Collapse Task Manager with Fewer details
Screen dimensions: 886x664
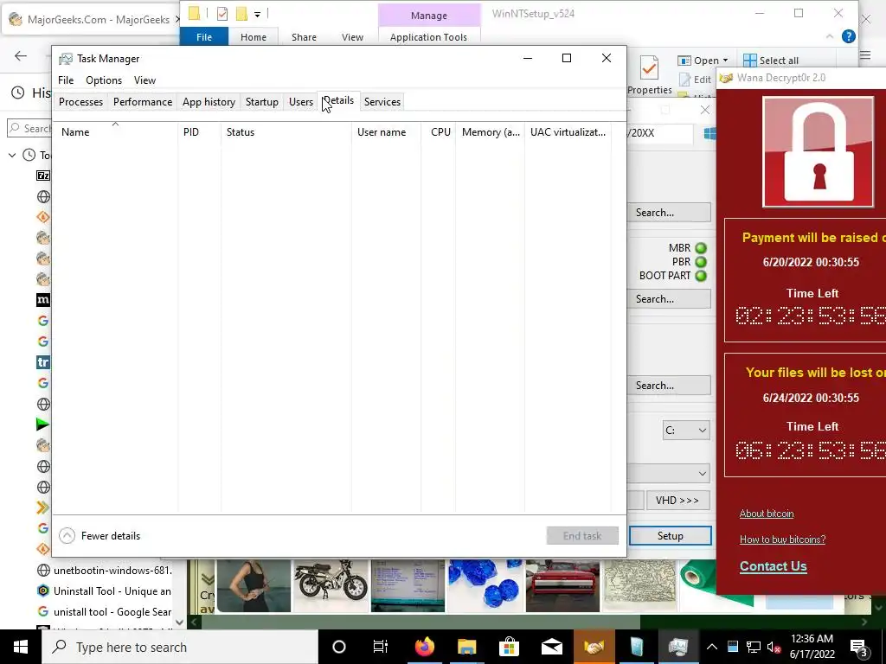click(100, 536)
